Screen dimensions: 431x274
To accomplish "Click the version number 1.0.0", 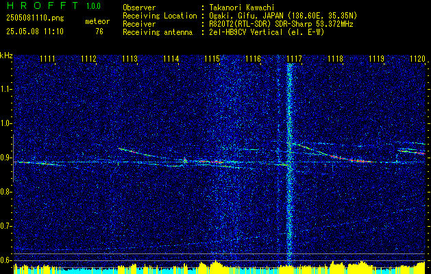I will click(93, 6).
